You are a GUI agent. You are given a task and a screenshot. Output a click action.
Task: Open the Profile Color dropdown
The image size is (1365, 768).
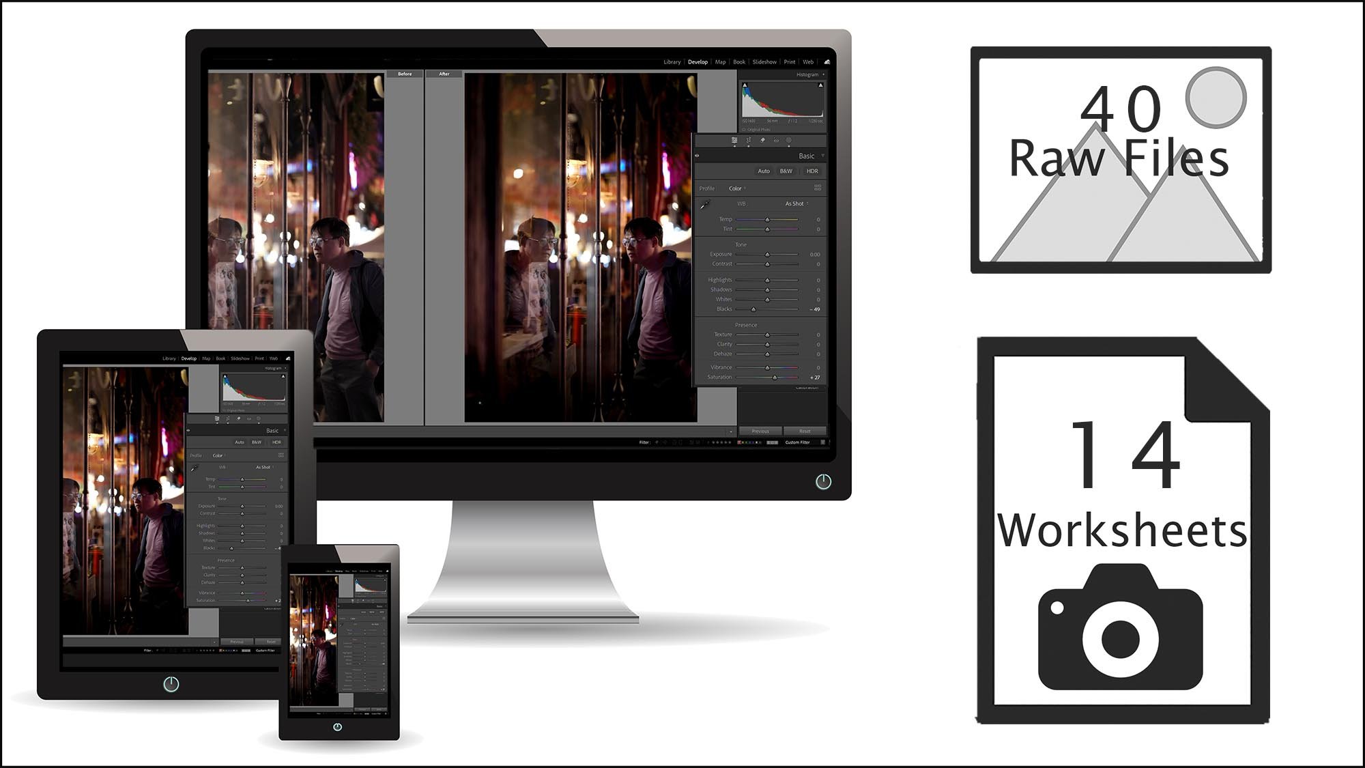point(736,188)
